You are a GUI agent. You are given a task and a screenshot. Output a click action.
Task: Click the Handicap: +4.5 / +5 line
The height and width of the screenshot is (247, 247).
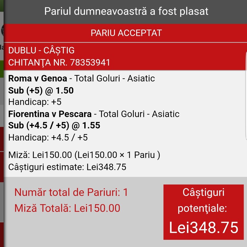(x=48, y=137)
